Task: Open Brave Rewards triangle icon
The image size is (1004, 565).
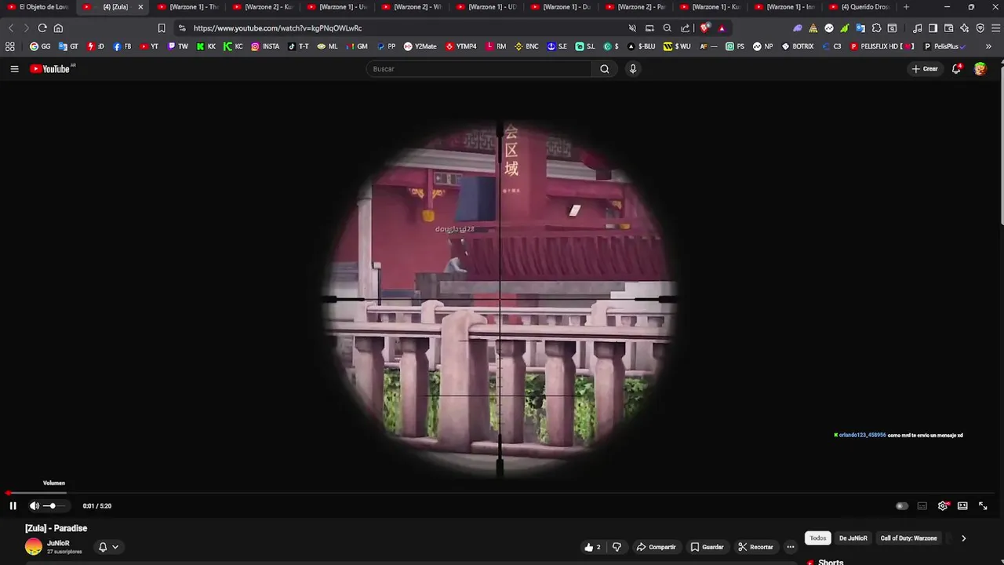Action: click(x=722, y=28)
